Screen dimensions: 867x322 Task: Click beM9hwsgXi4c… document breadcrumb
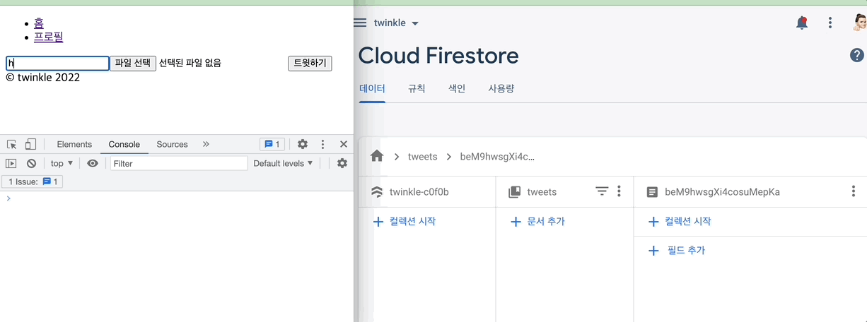pos(497,157)
